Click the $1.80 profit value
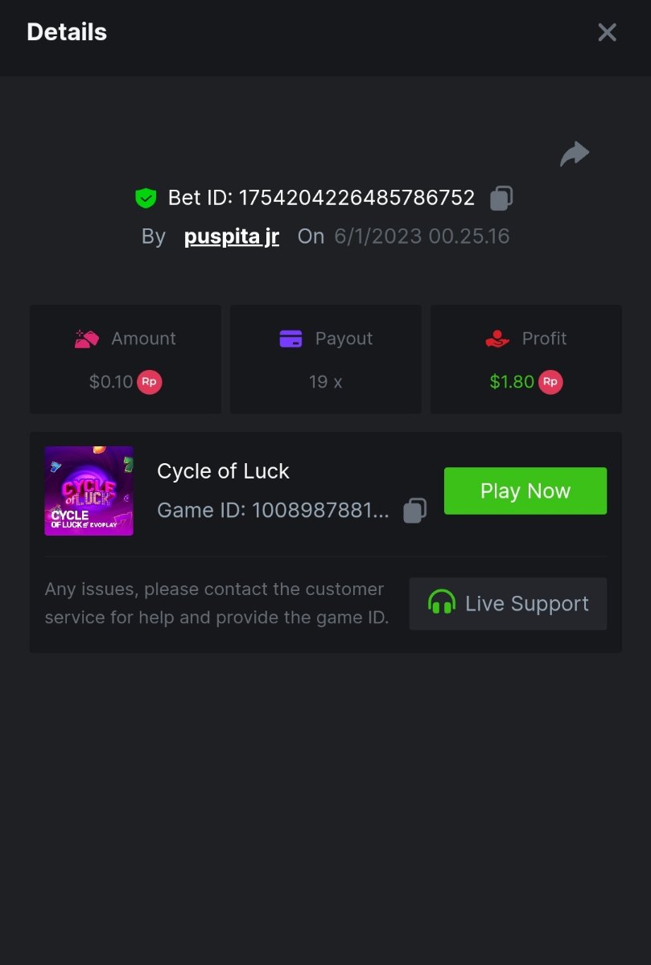 point(512,382)
